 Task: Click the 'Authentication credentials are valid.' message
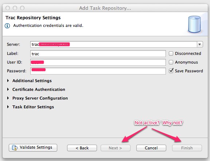48,25
